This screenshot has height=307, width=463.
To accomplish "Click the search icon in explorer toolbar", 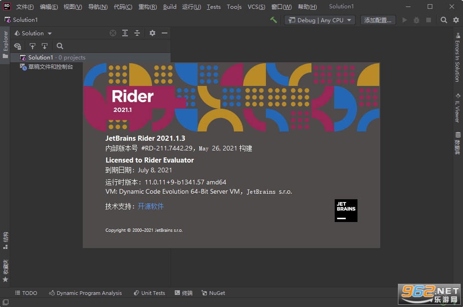I will pyautogui.click(x=60, y=46).
